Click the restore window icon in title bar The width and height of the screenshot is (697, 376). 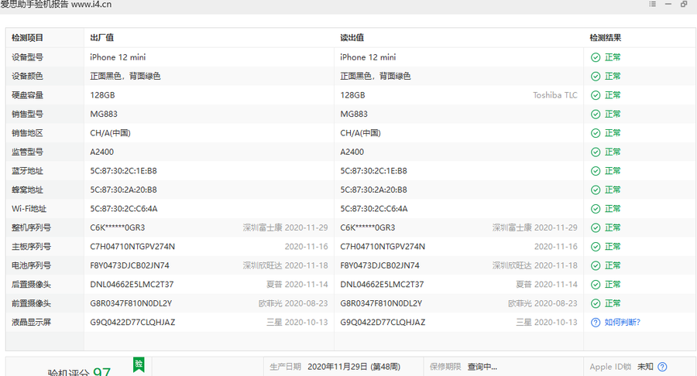(684, 5)
